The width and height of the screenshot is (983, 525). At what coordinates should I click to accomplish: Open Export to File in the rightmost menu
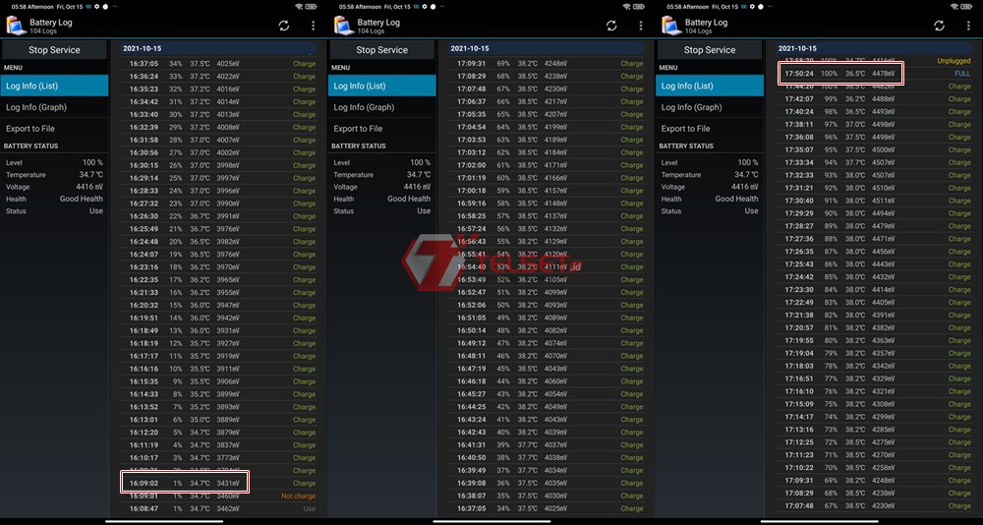click(x=710, y=129)
